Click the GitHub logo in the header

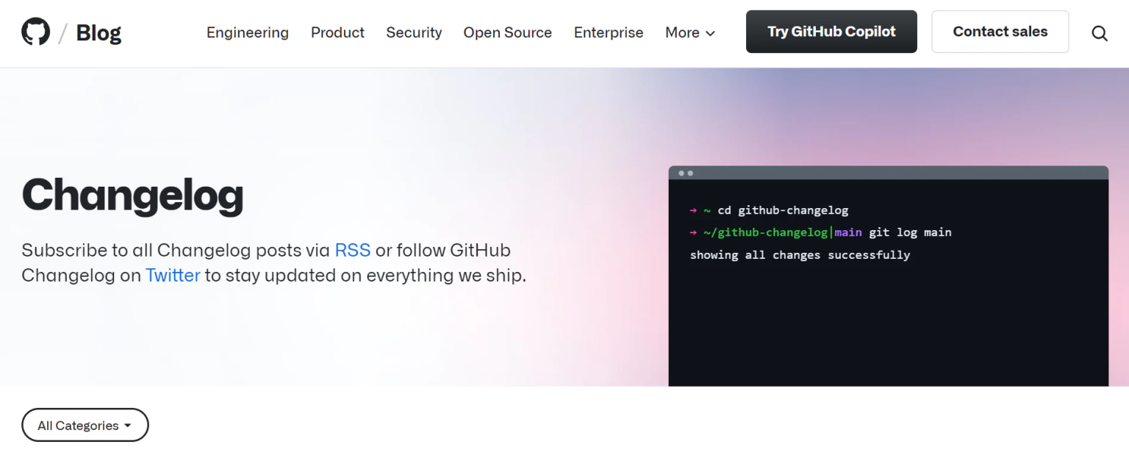pyautogui.click(x=35, y=31)
